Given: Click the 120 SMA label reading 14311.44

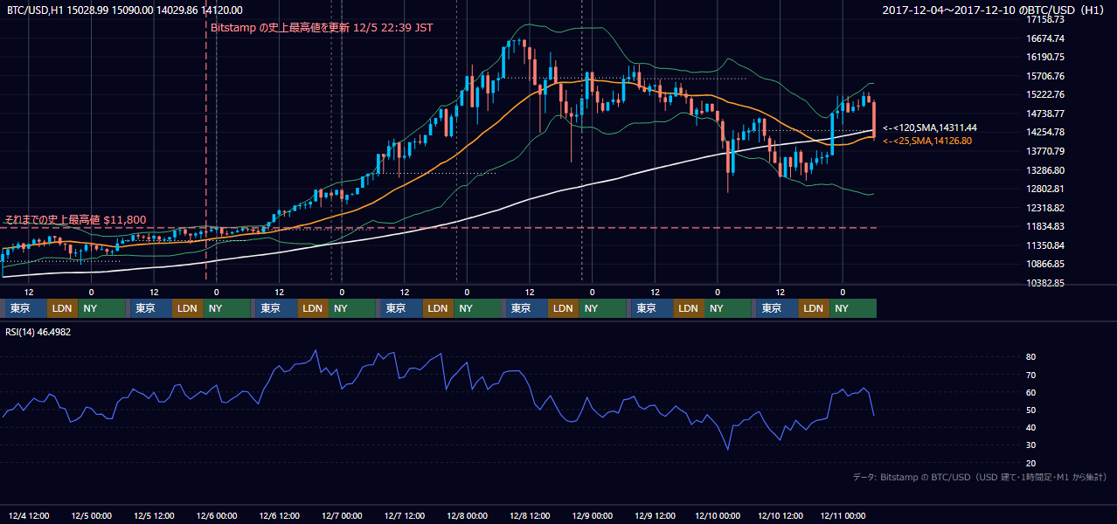Looking at the screenshot, I should [929, 128].
